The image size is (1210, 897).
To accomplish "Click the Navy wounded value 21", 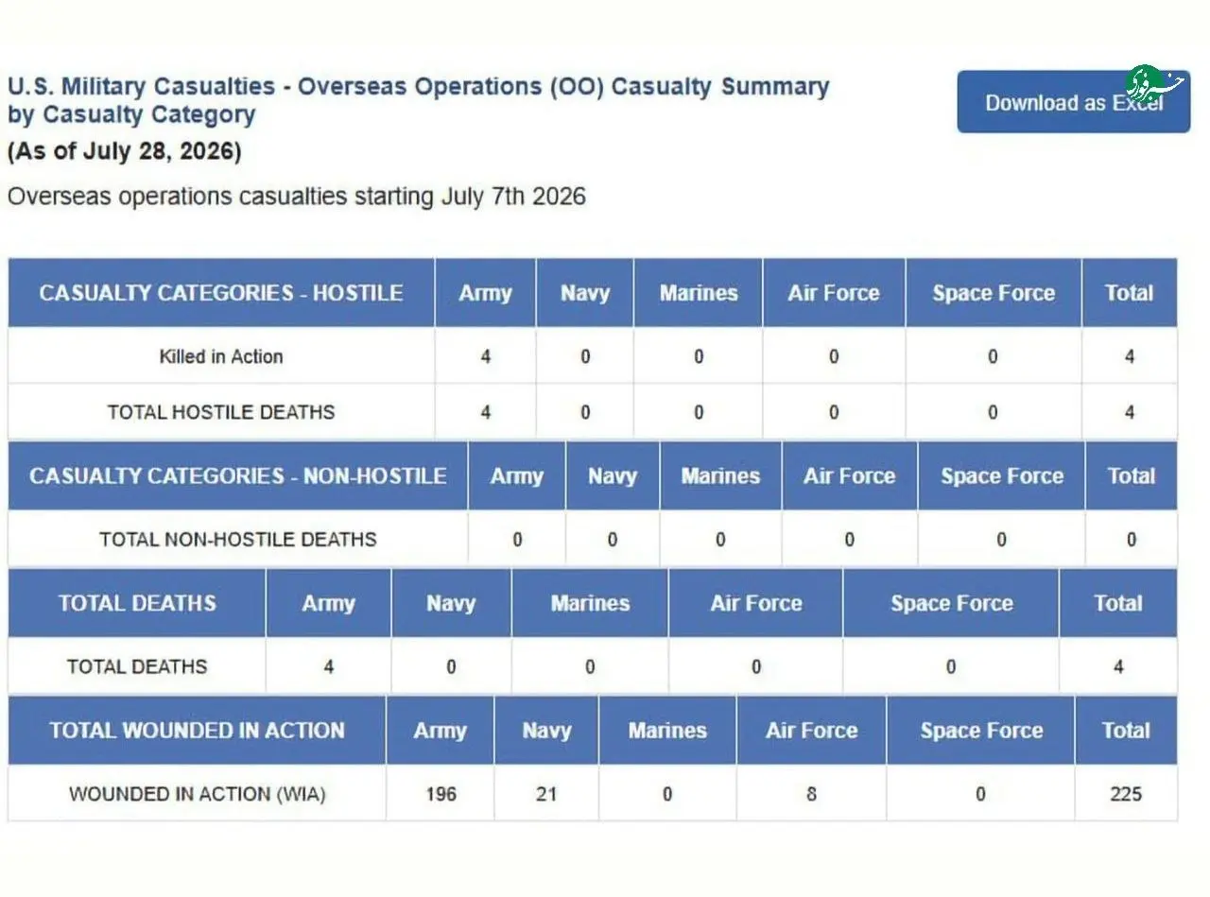I will point(546,794).
